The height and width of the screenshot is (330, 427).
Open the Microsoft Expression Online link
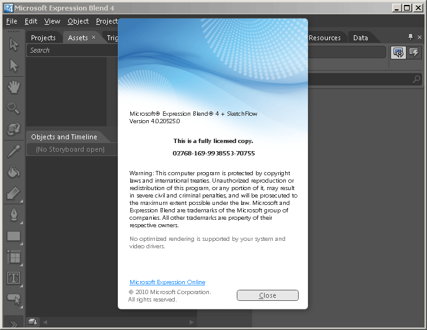pyautogui.click(x=167, y=282)
